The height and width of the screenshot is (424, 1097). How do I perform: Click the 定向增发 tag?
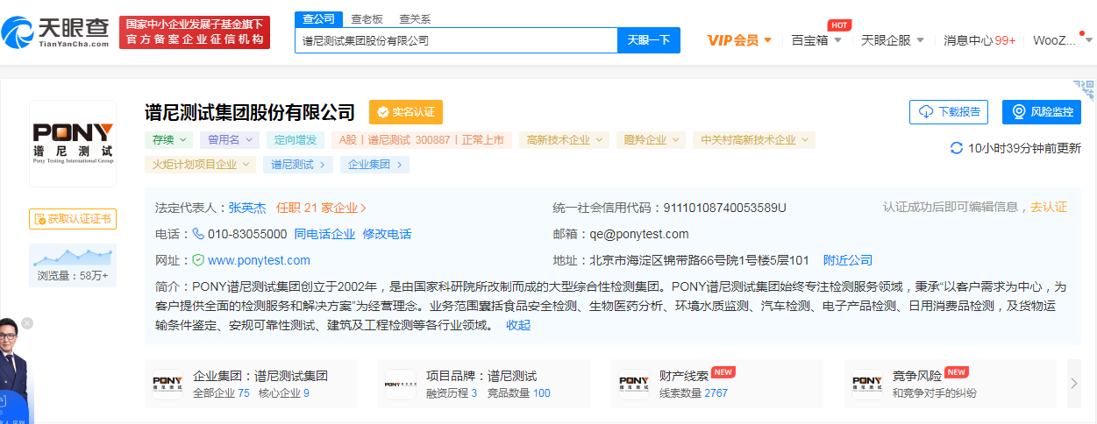tap(296, 139)
